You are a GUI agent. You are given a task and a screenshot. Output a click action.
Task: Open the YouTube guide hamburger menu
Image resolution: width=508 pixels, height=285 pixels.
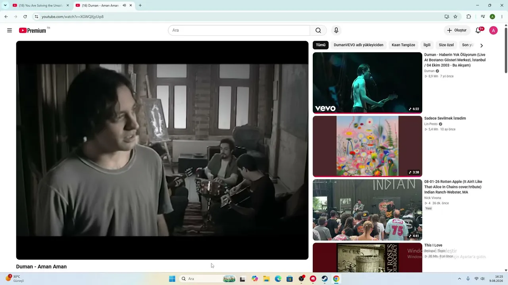point(10,30)
